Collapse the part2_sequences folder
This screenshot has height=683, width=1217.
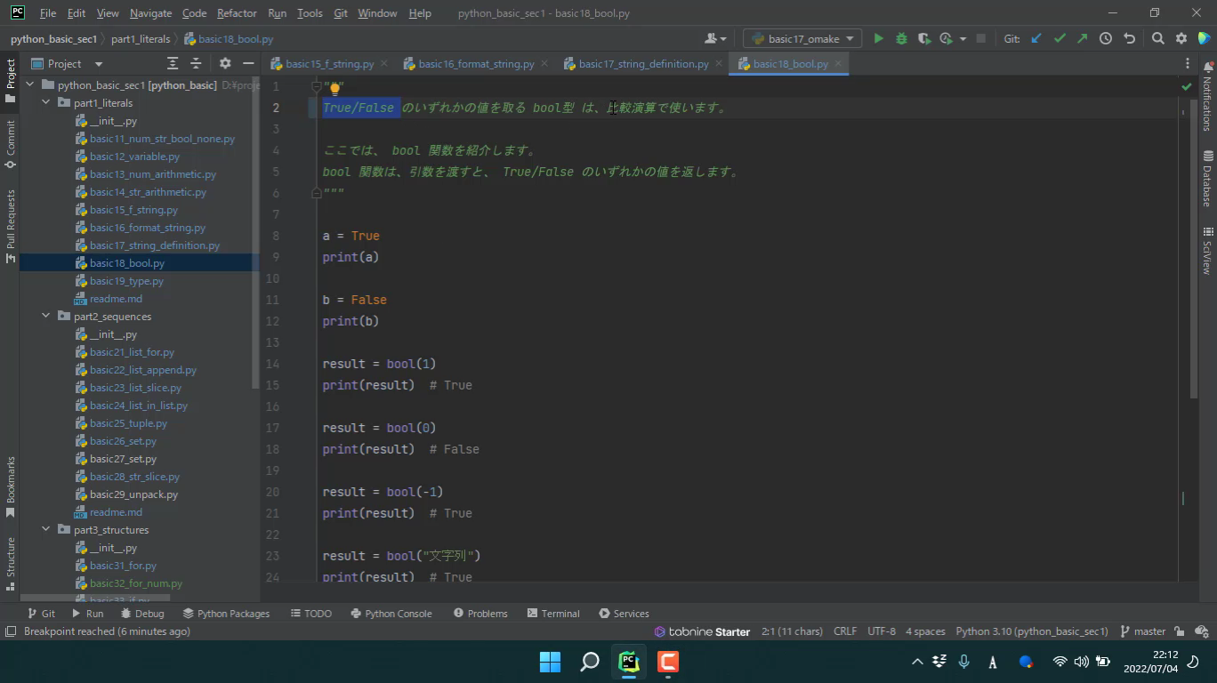[x=46, y=317]
